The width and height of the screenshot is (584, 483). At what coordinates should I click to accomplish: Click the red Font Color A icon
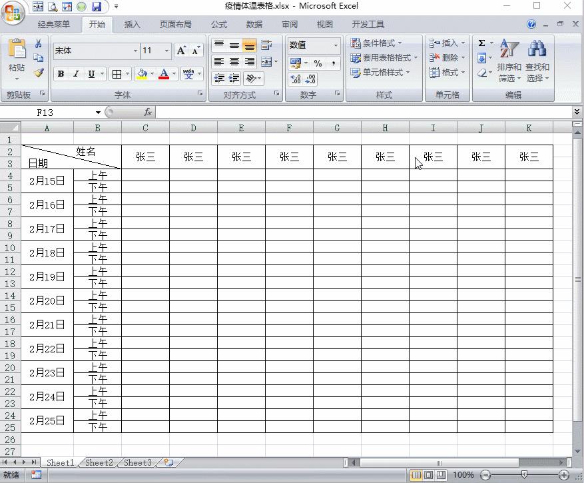pyautogui.click(x=164, y=74)
